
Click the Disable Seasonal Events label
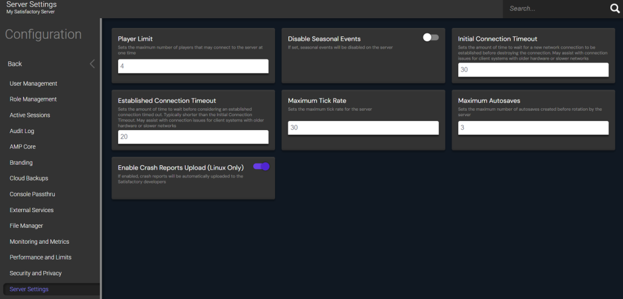click(x=324, y=39)
